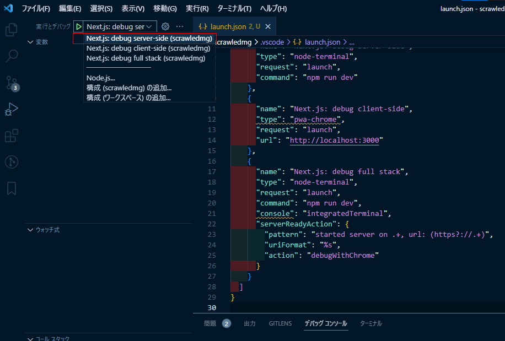Viewport: 505px width, 341px height.
Task: Open the ヘルプ(H) menu
Action: tap(273, 9)
